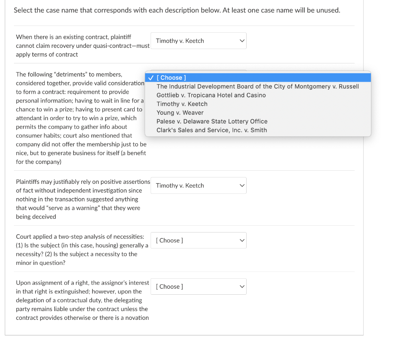The height and width of the screenshot is (337, 408).
Task: Pick Timothy v. Keetch in the open dropdown
Action: coord(182,104)
